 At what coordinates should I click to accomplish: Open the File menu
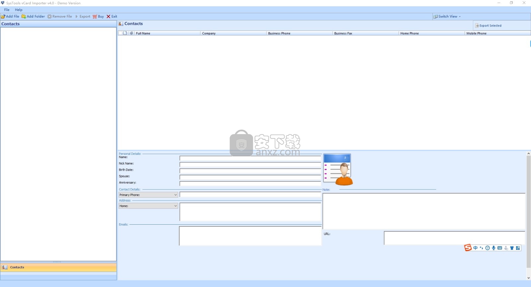point(7,10)
